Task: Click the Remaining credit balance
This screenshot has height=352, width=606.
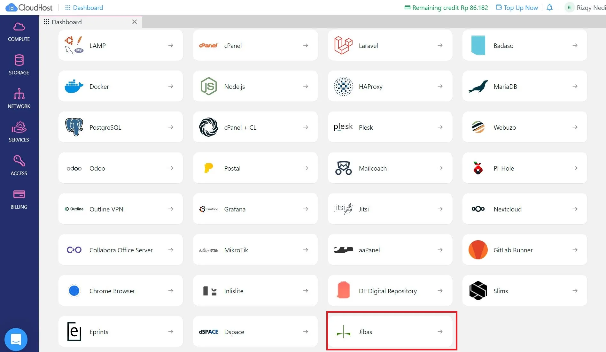Action: pyautogui.click(x=446, y=8)
